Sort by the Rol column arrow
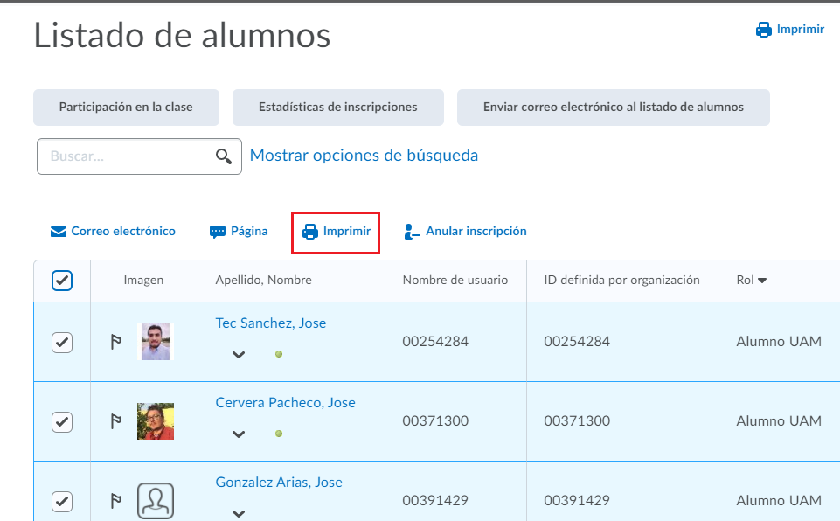The width and height of the screenshot is (840, 521). (761, 281)
